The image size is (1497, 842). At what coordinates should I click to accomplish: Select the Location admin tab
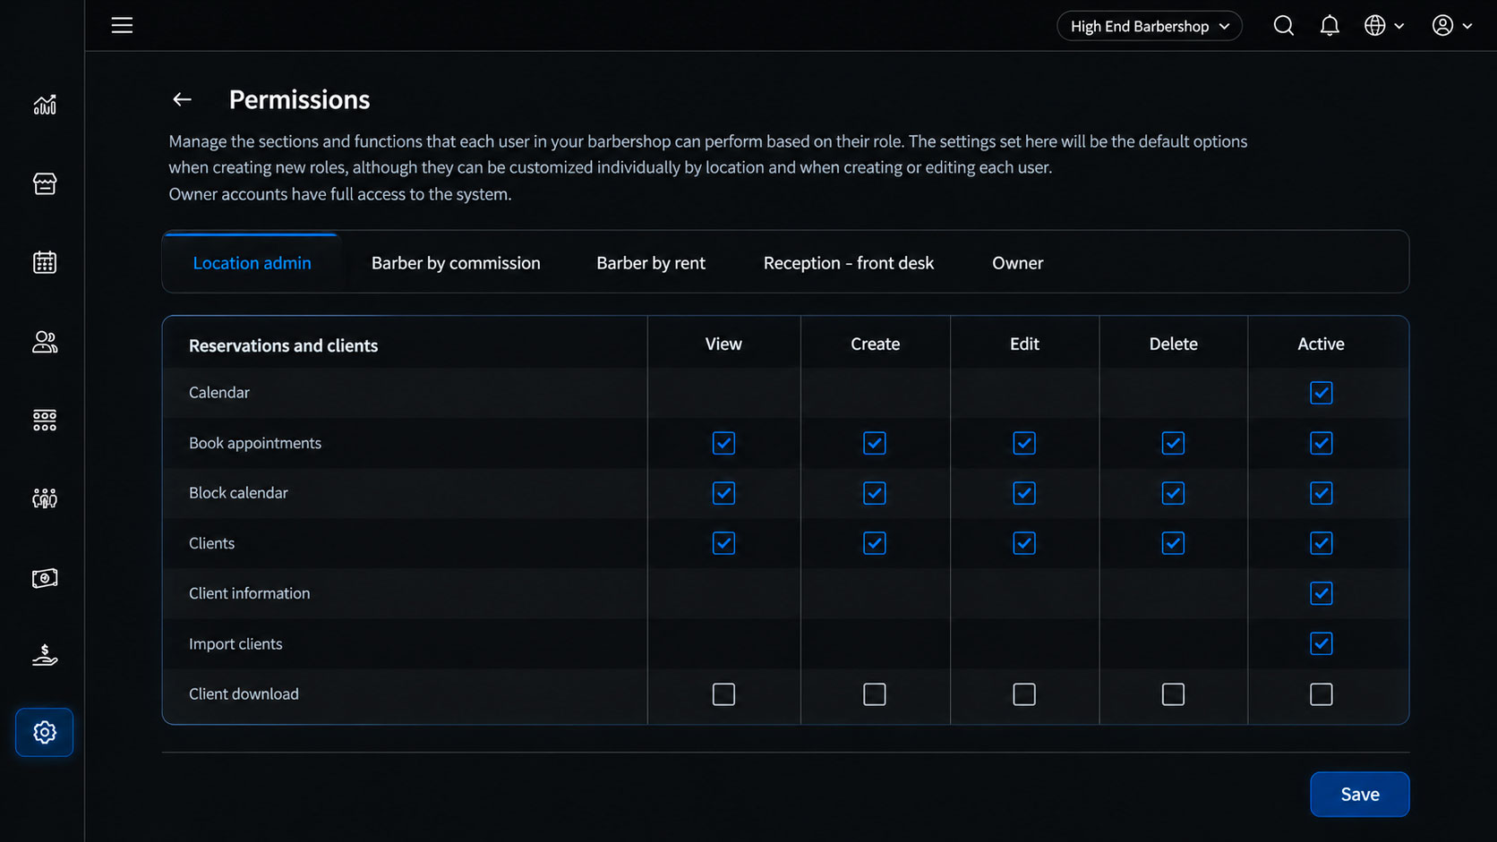point(252,263)
